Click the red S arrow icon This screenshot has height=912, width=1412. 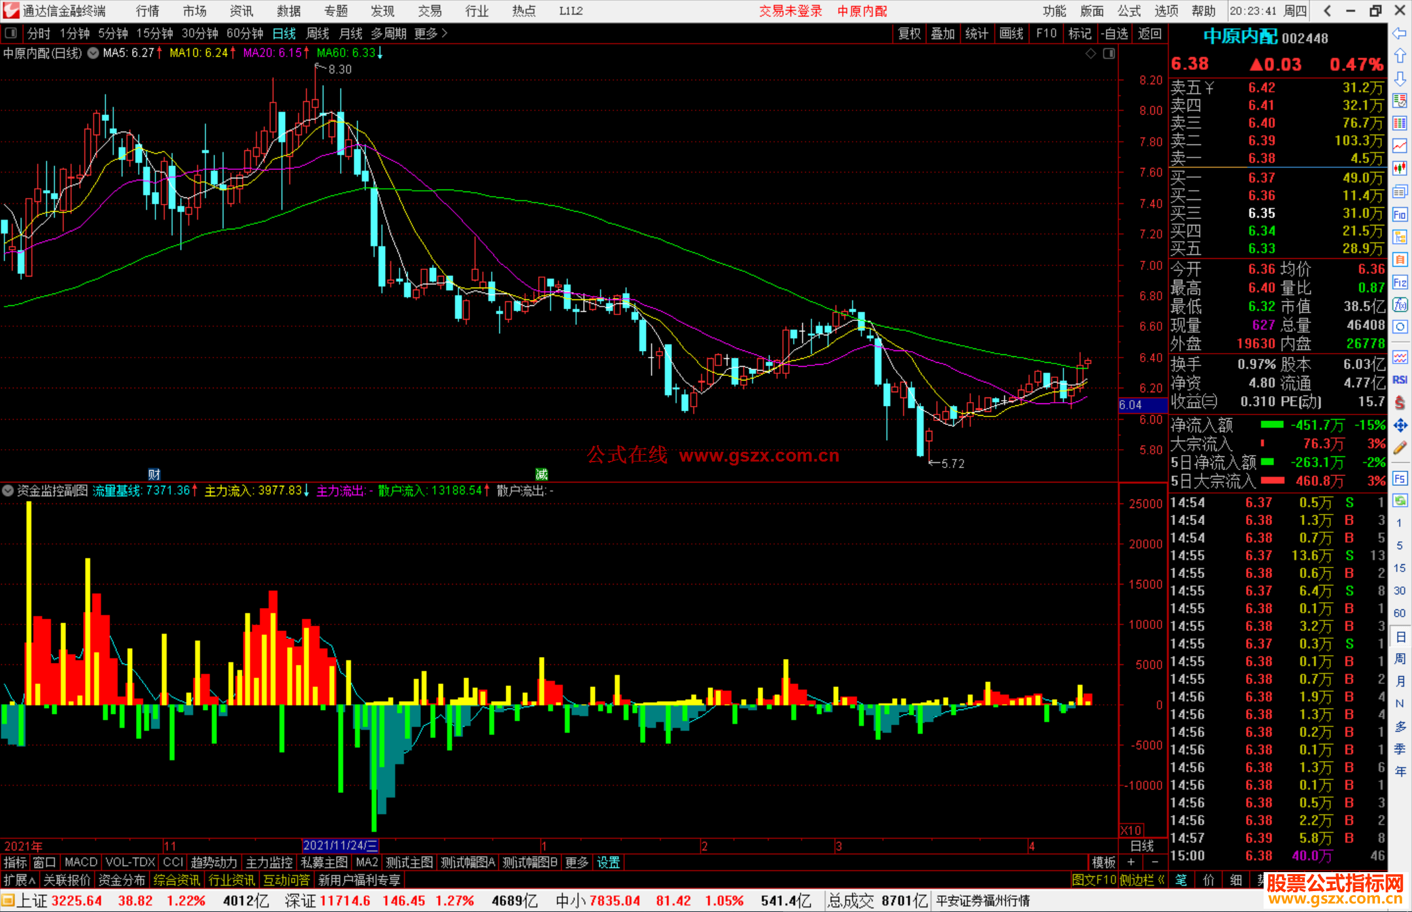tap(1400, 403)
